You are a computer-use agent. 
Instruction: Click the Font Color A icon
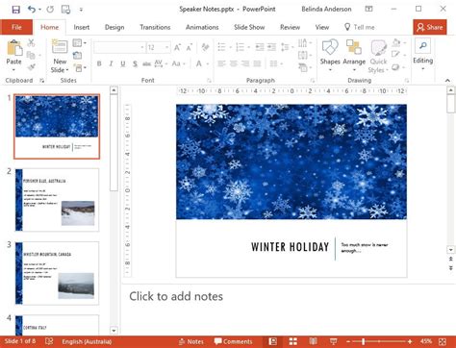[199, 63]
